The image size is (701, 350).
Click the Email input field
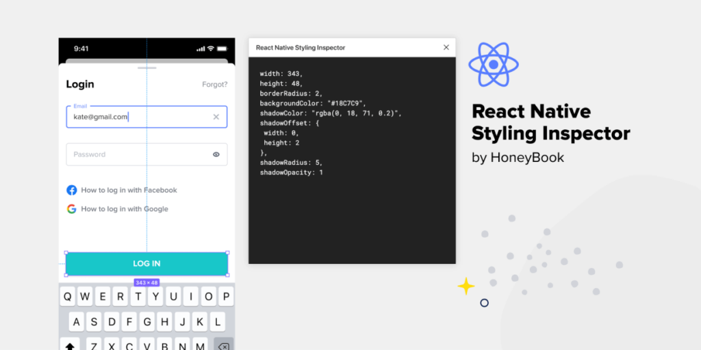tap(146, 117)
